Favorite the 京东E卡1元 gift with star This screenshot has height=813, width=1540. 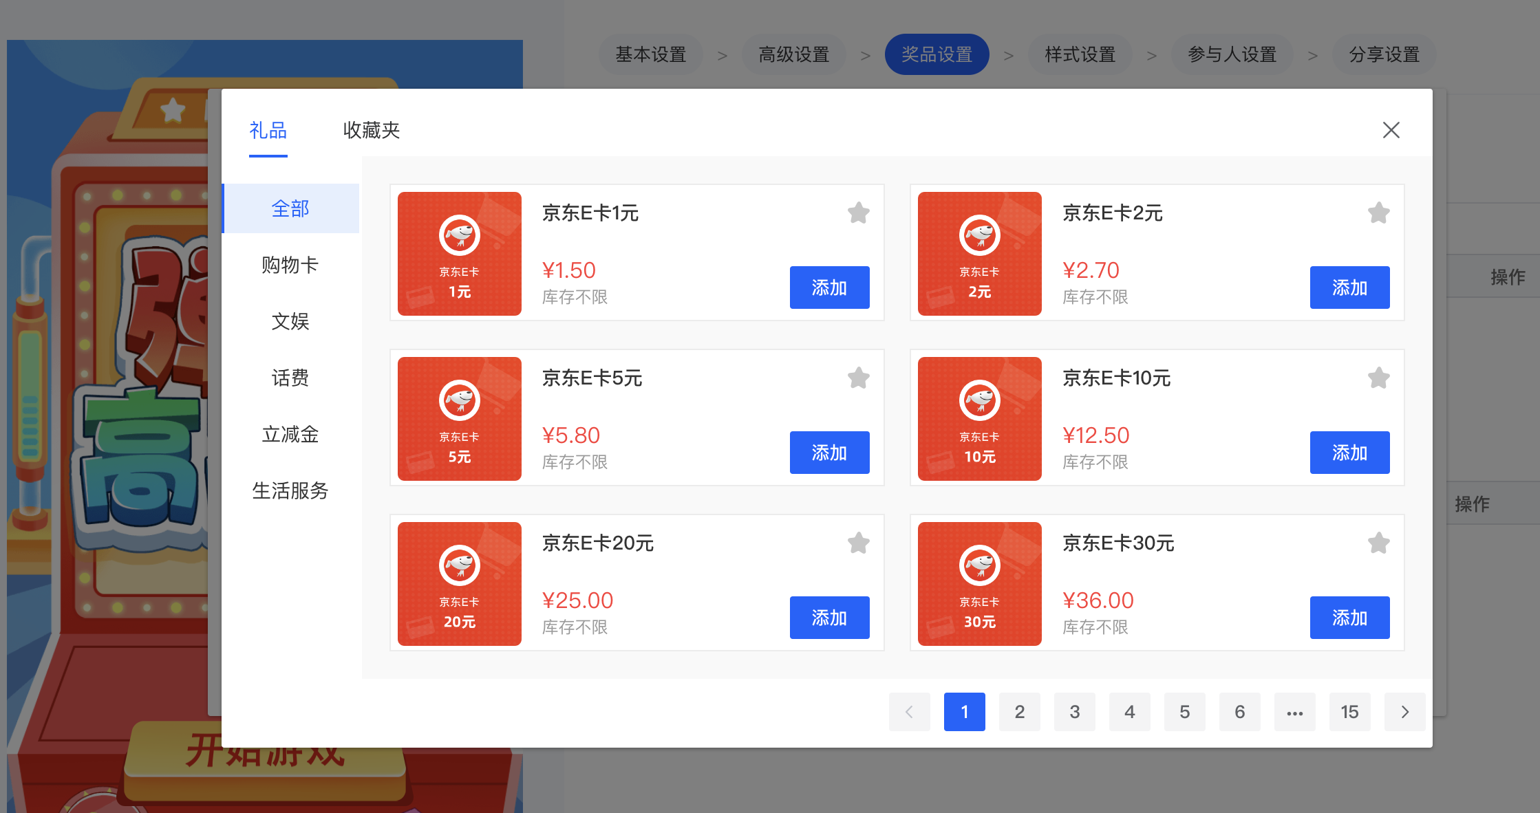[858, 213]
